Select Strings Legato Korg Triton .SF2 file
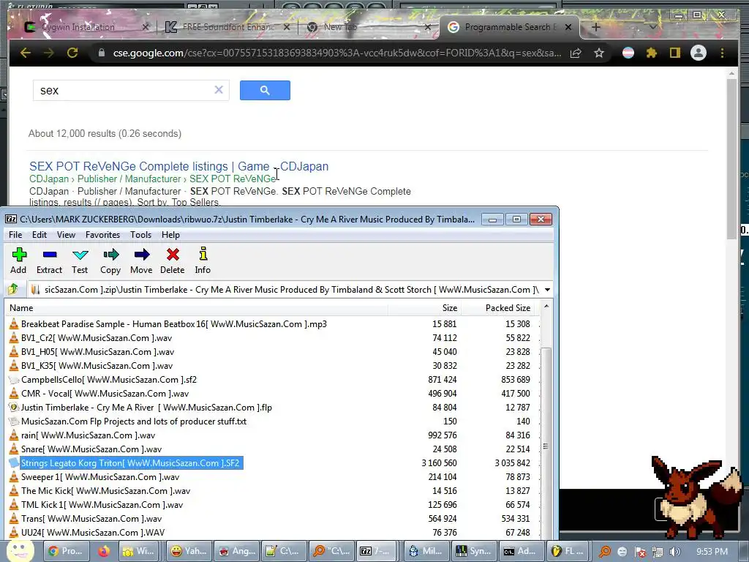 [130, 462]
